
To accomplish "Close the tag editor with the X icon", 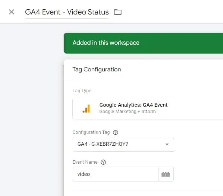I will [x=12, y=12].
